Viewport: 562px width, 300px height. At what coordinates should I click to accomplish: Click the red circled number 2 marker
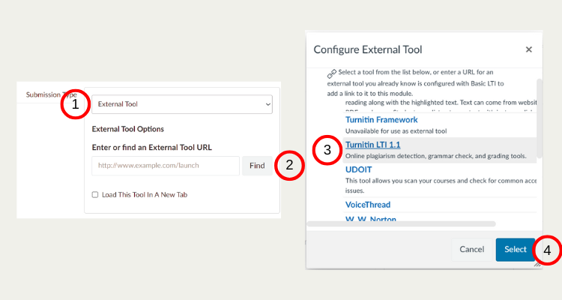(x=289, y=165)
